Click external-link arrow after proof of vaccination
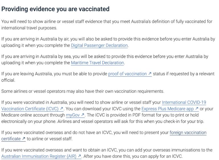219x160 pixels. 150,74
